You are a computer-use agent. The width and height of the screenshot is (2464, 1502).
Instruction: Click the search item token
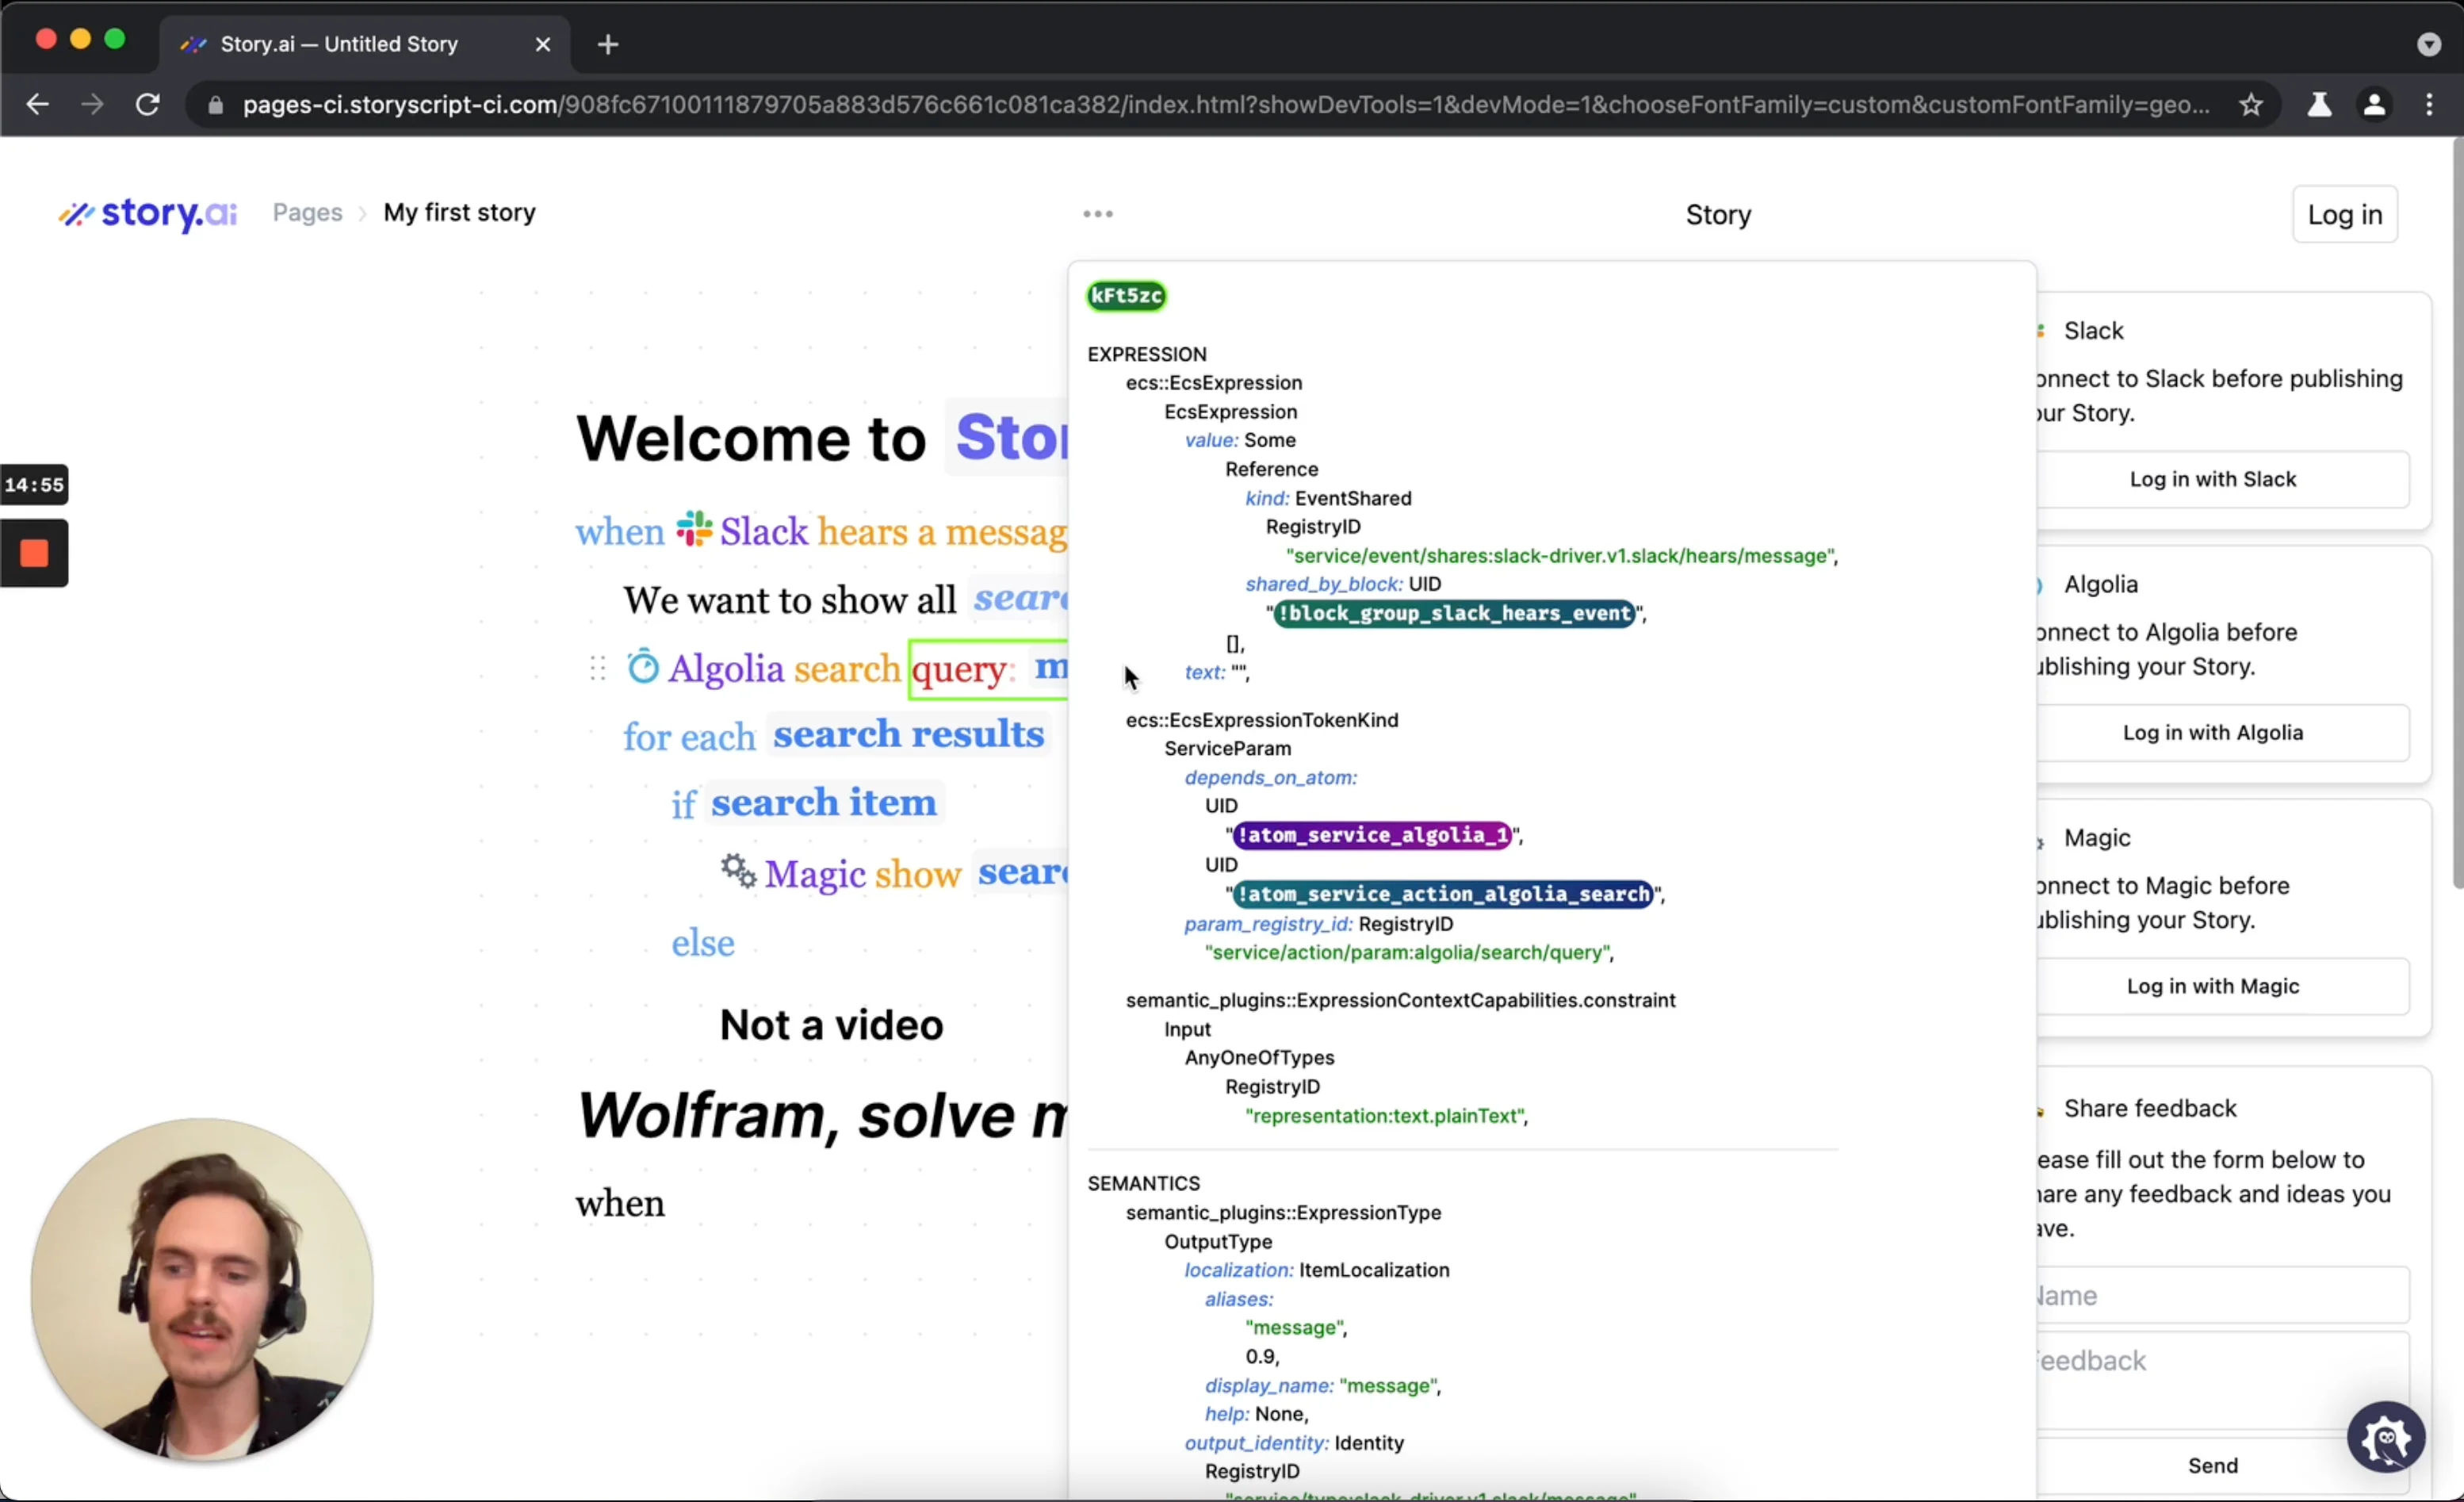(824, 803)
